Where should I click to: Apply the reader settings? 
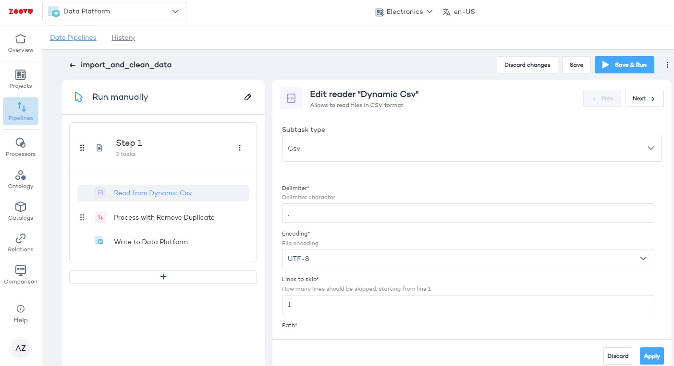point(652,356)
